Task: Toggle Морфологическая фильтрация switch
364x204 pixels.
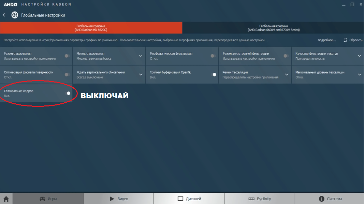Action: pos(213,56)
